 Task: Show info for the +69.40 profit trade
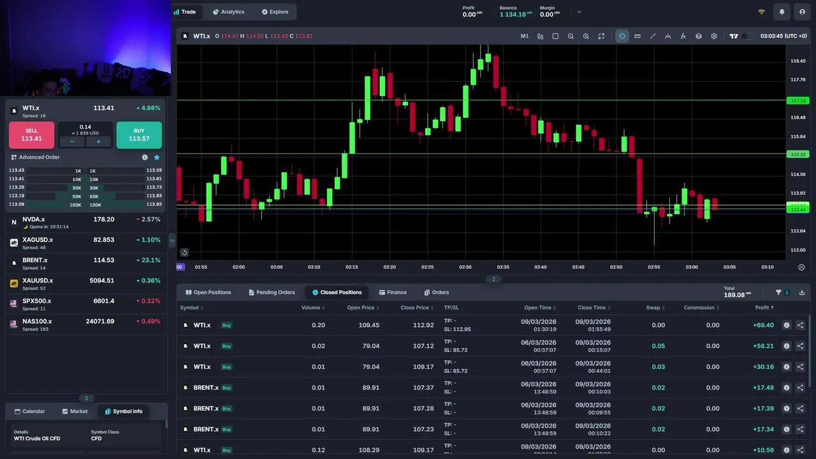point(787,325)
